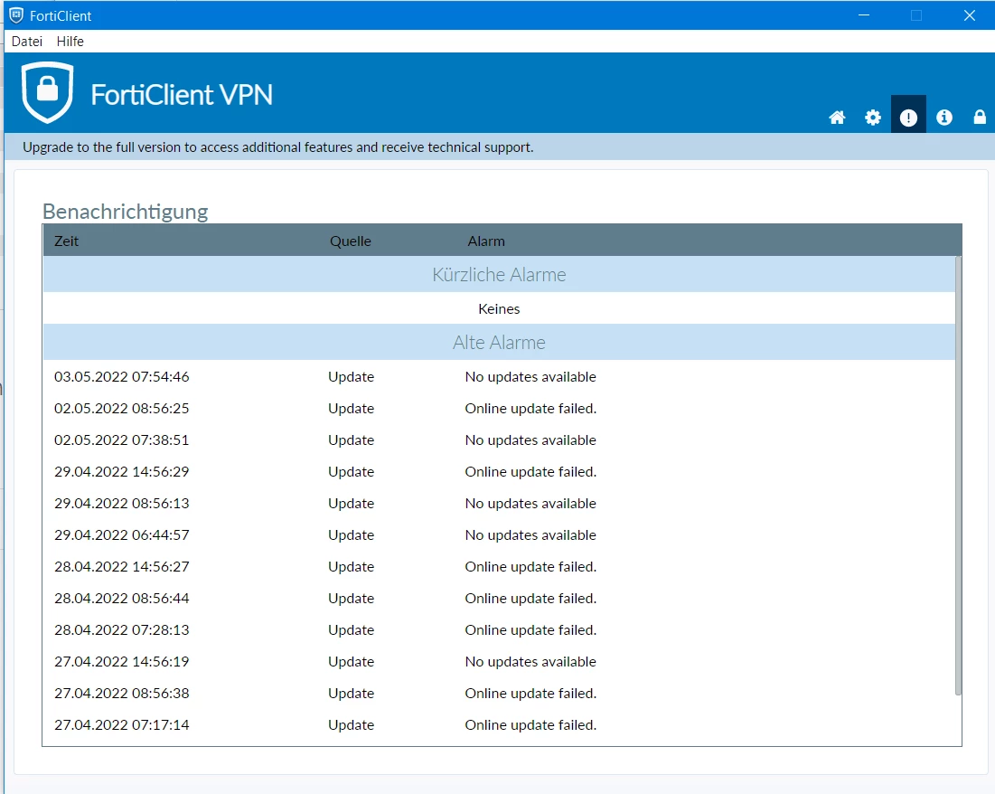This screenshot has height=794, width=995.
Task: Open the Datei menu
Action: (x=27, y=42)
